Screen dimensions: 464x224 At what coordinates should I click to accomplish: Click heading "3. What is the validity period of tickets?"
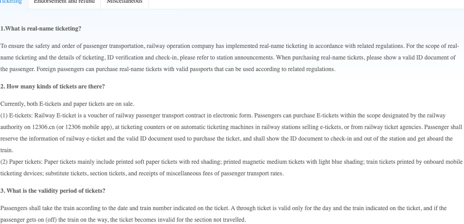pyautogui.click(x=53, y=191)
